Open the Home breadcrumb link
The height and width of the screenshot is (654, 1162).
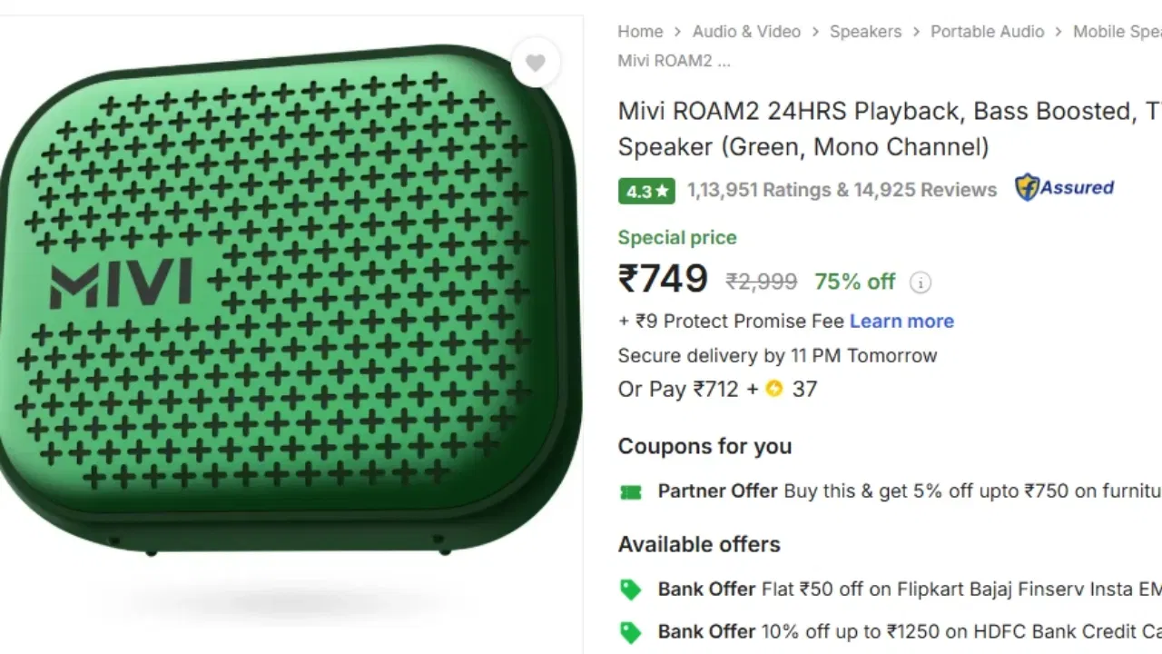click(640, 31)
